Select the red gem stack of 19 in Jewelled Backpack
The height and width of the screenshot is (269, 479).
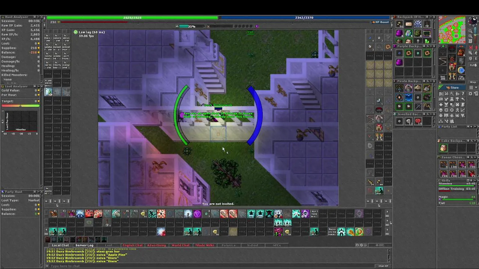point(418,121)
